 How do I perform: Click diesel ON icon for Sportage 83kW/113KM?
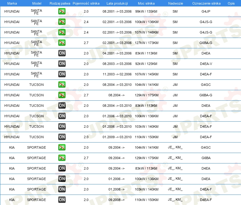62,168
